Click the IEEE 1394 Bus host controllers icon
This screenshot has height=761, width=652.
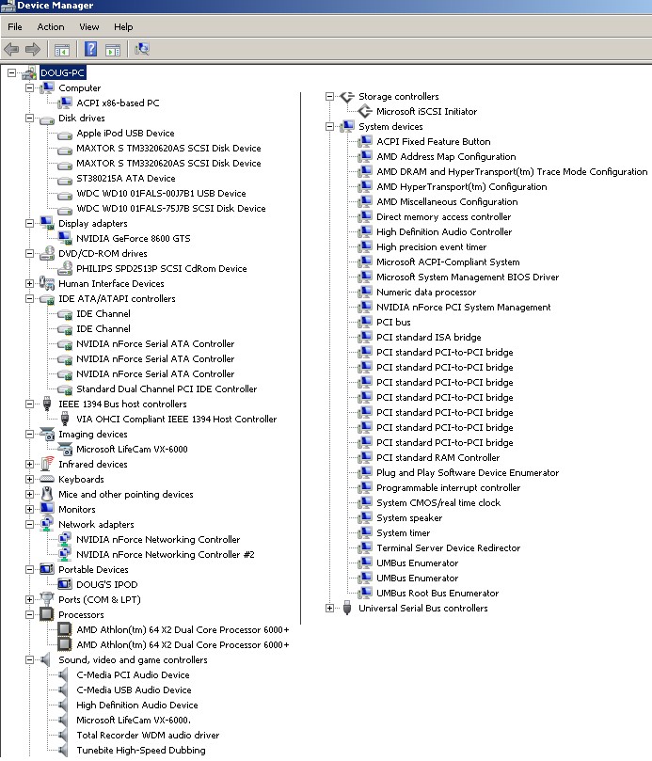pos(47,404)
